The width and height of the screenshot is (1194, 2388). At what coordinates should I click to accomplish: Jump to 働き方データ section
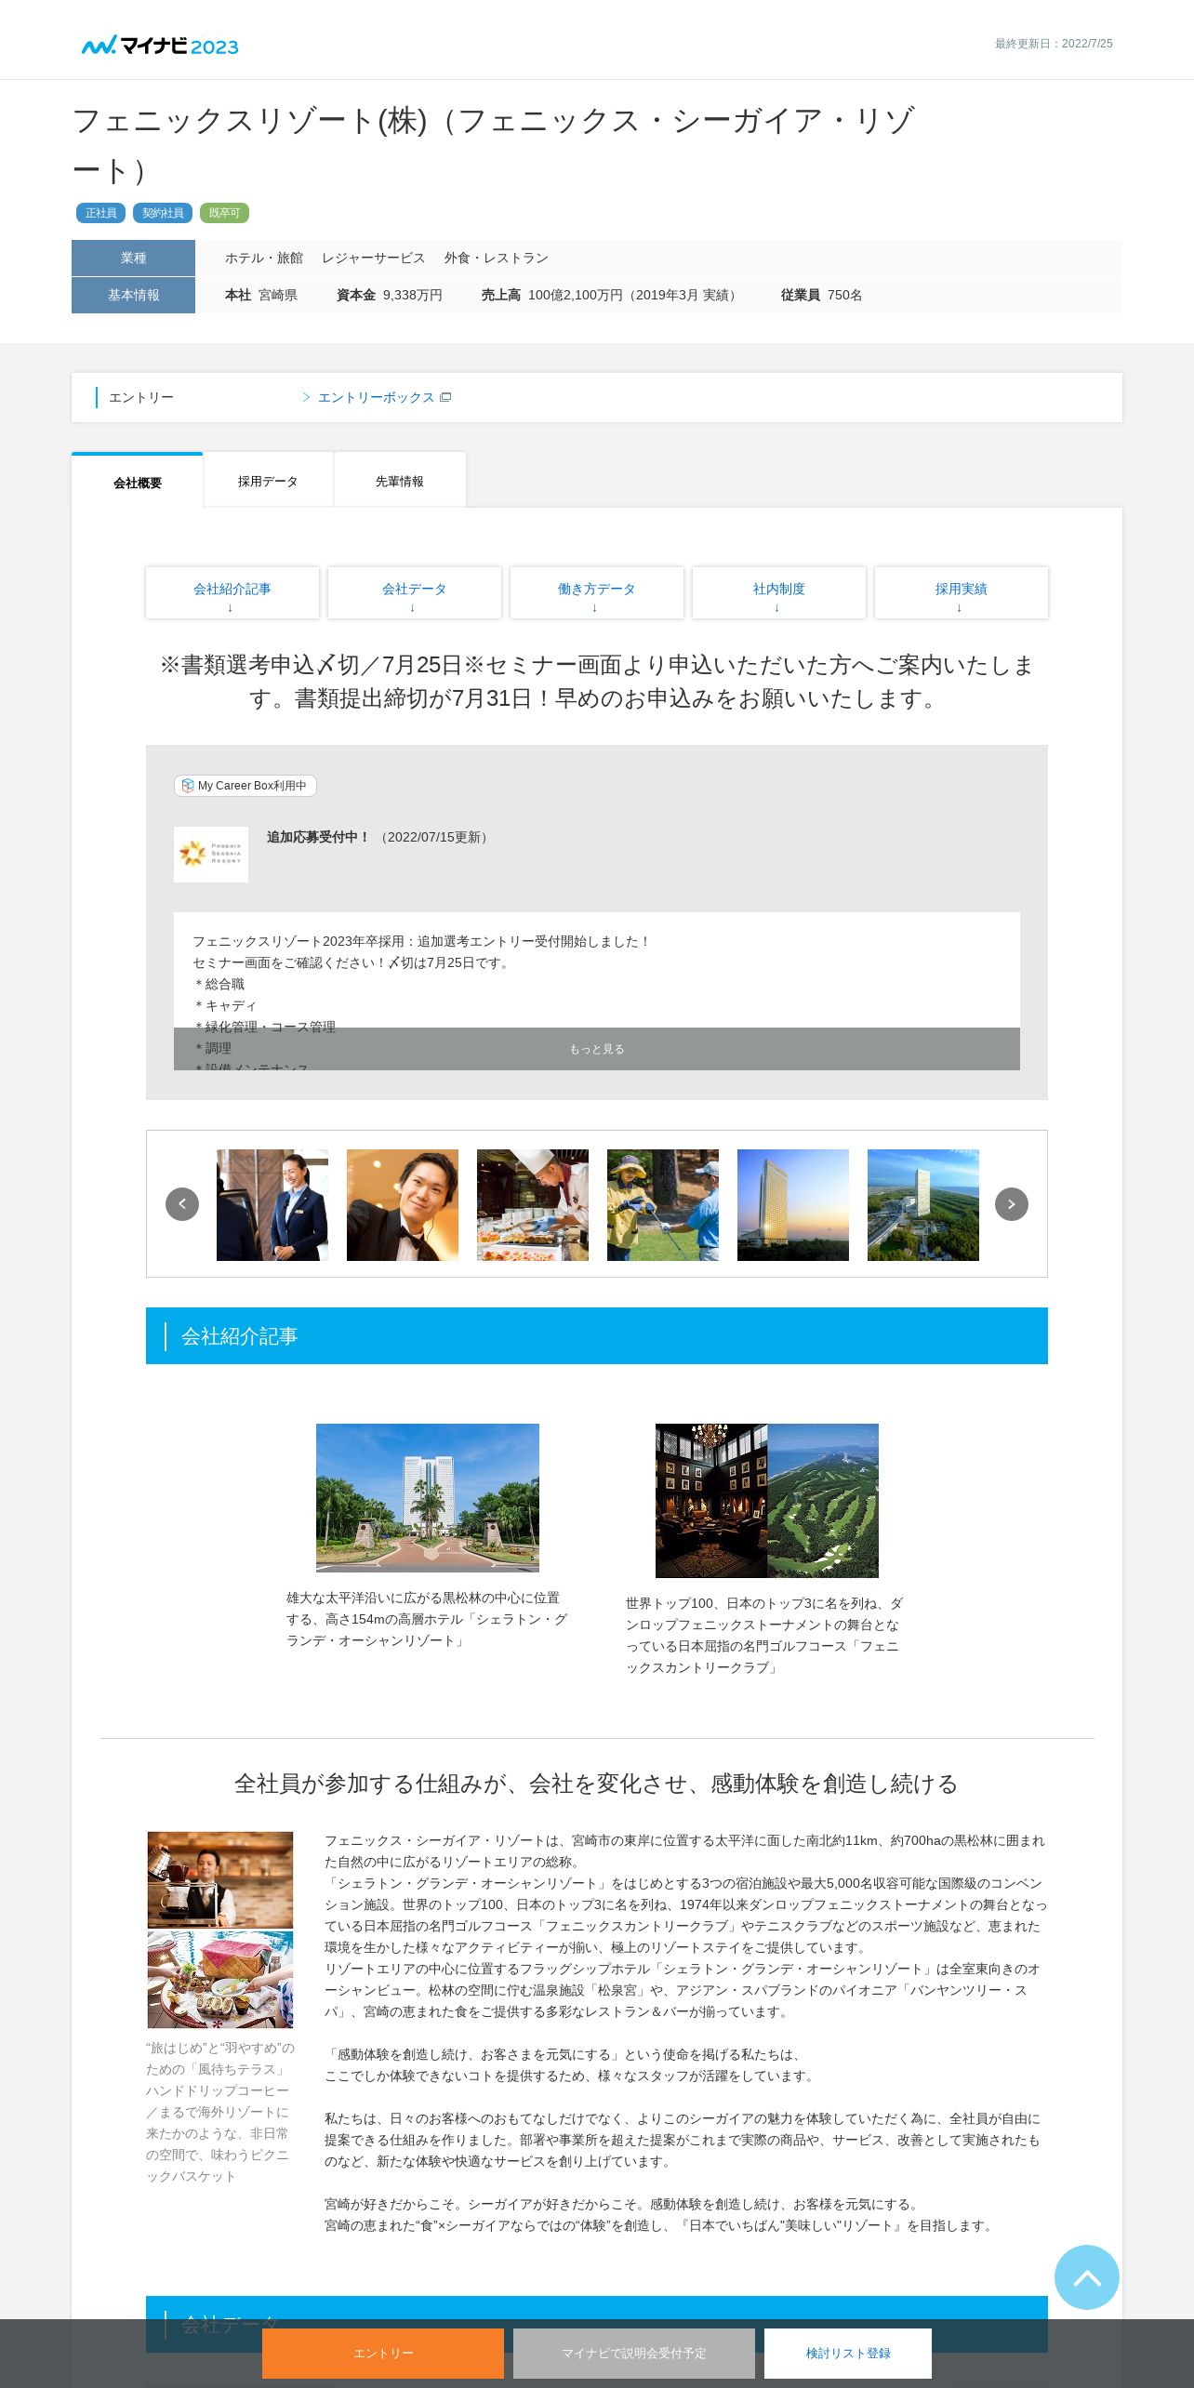(x=597, y=592)
